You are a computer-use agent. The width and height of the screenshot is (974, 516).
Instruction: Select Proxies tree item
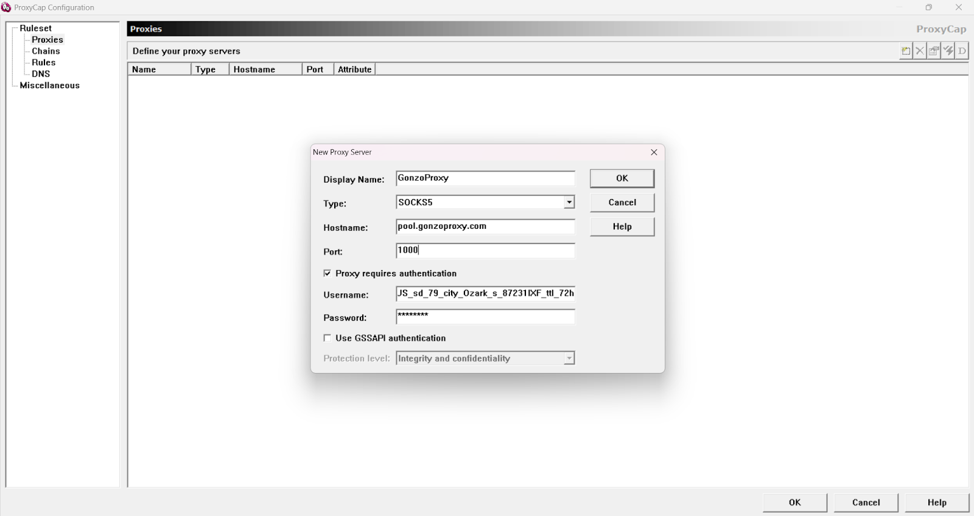(47, 40)
